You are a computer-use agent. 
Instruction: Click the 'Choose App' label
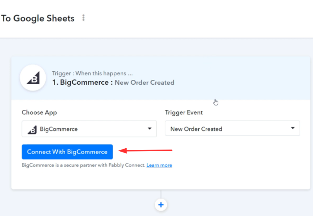pyautogui.click(x=39, y=113)
